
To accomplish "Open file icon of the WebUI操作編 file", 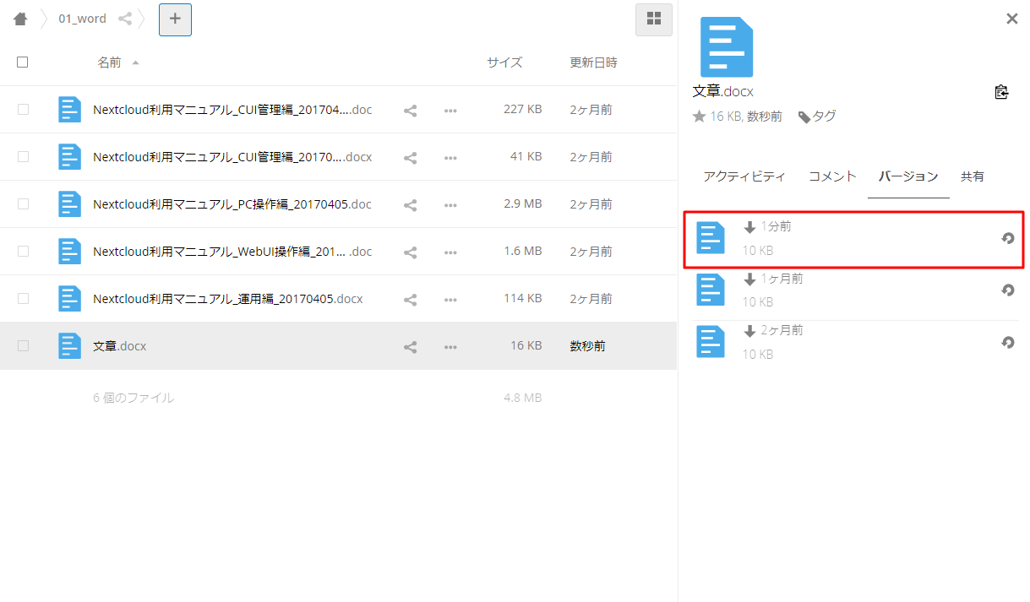I will pyautogui.click(x=69, y=252).
